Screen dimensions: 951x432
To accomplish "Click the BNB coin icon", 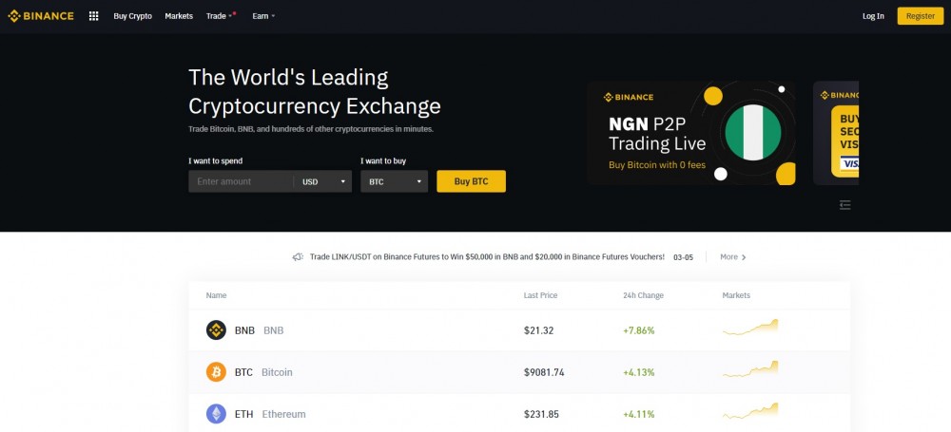I will click(x=216, y=330).
